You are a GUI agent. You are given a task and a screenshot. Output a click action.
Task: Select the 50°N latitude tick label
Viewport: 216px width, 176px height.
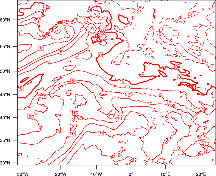pyautogui.click(x=5, y=71)
